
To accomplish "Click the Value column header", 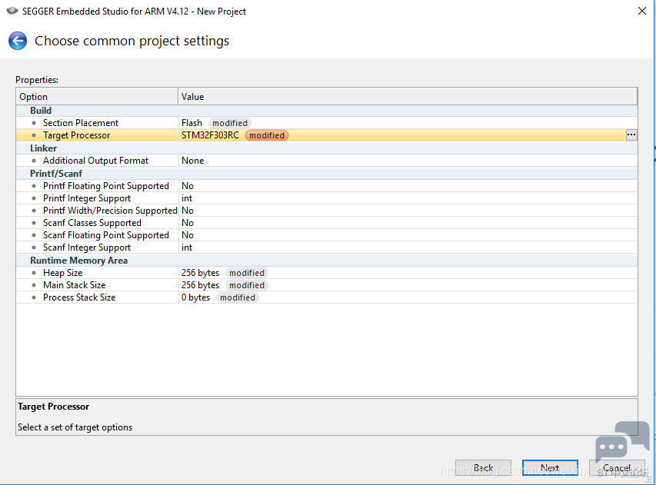I will point(408,97).
